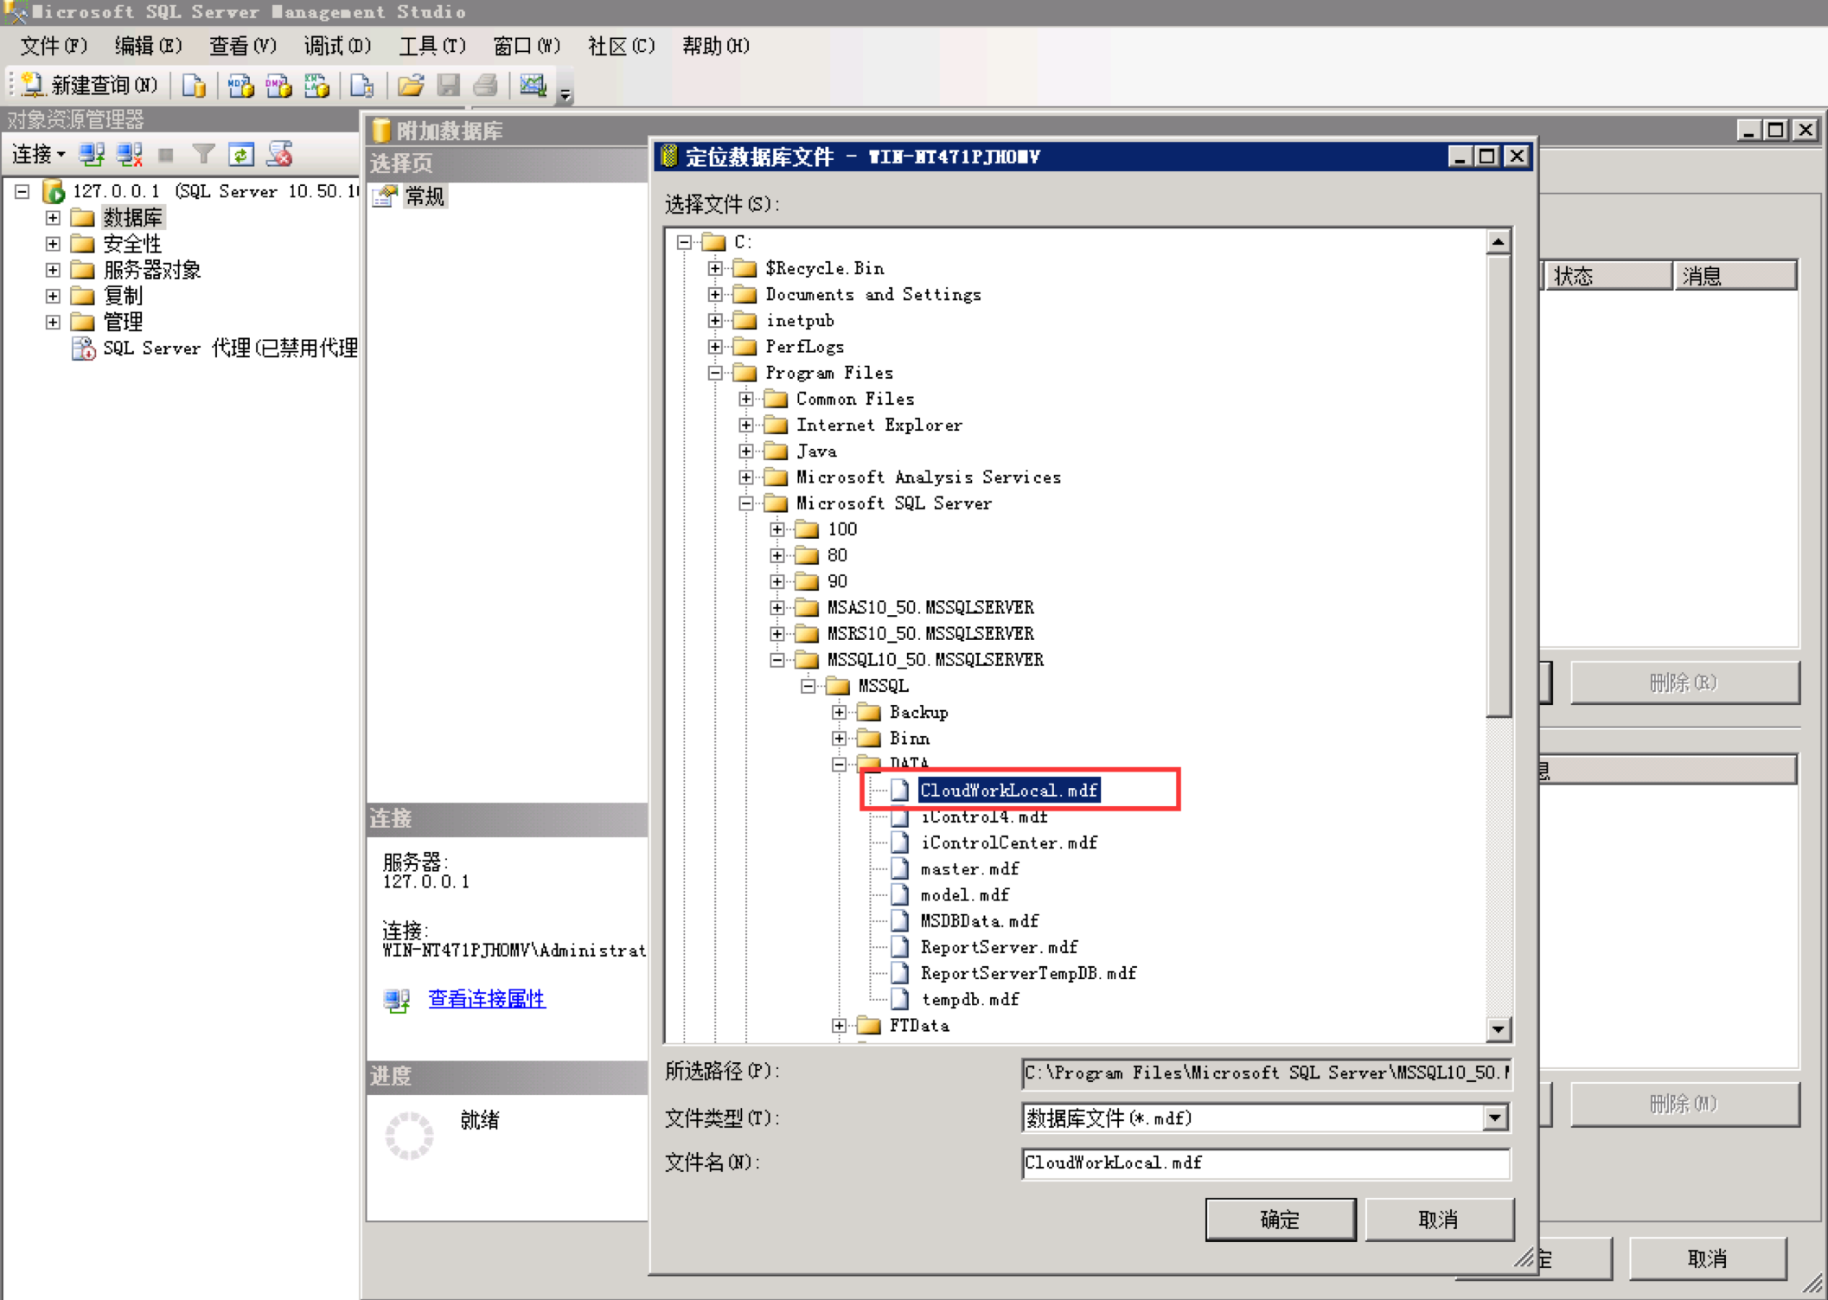Image resolution: width=1828 pixels, height=1300 pixels.
Task: Select MSDBData.mdf file
Action: coord(980,921)
